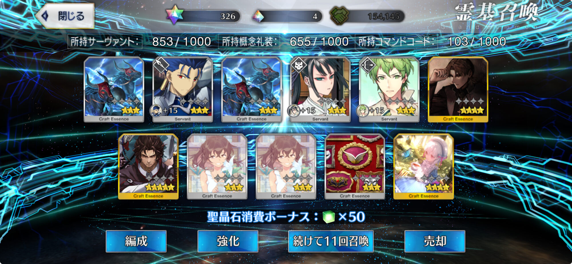Select the 4-star smoking man Craft Essence
The width and height of the screenshot is (572, 264).
tap(458, 89)
